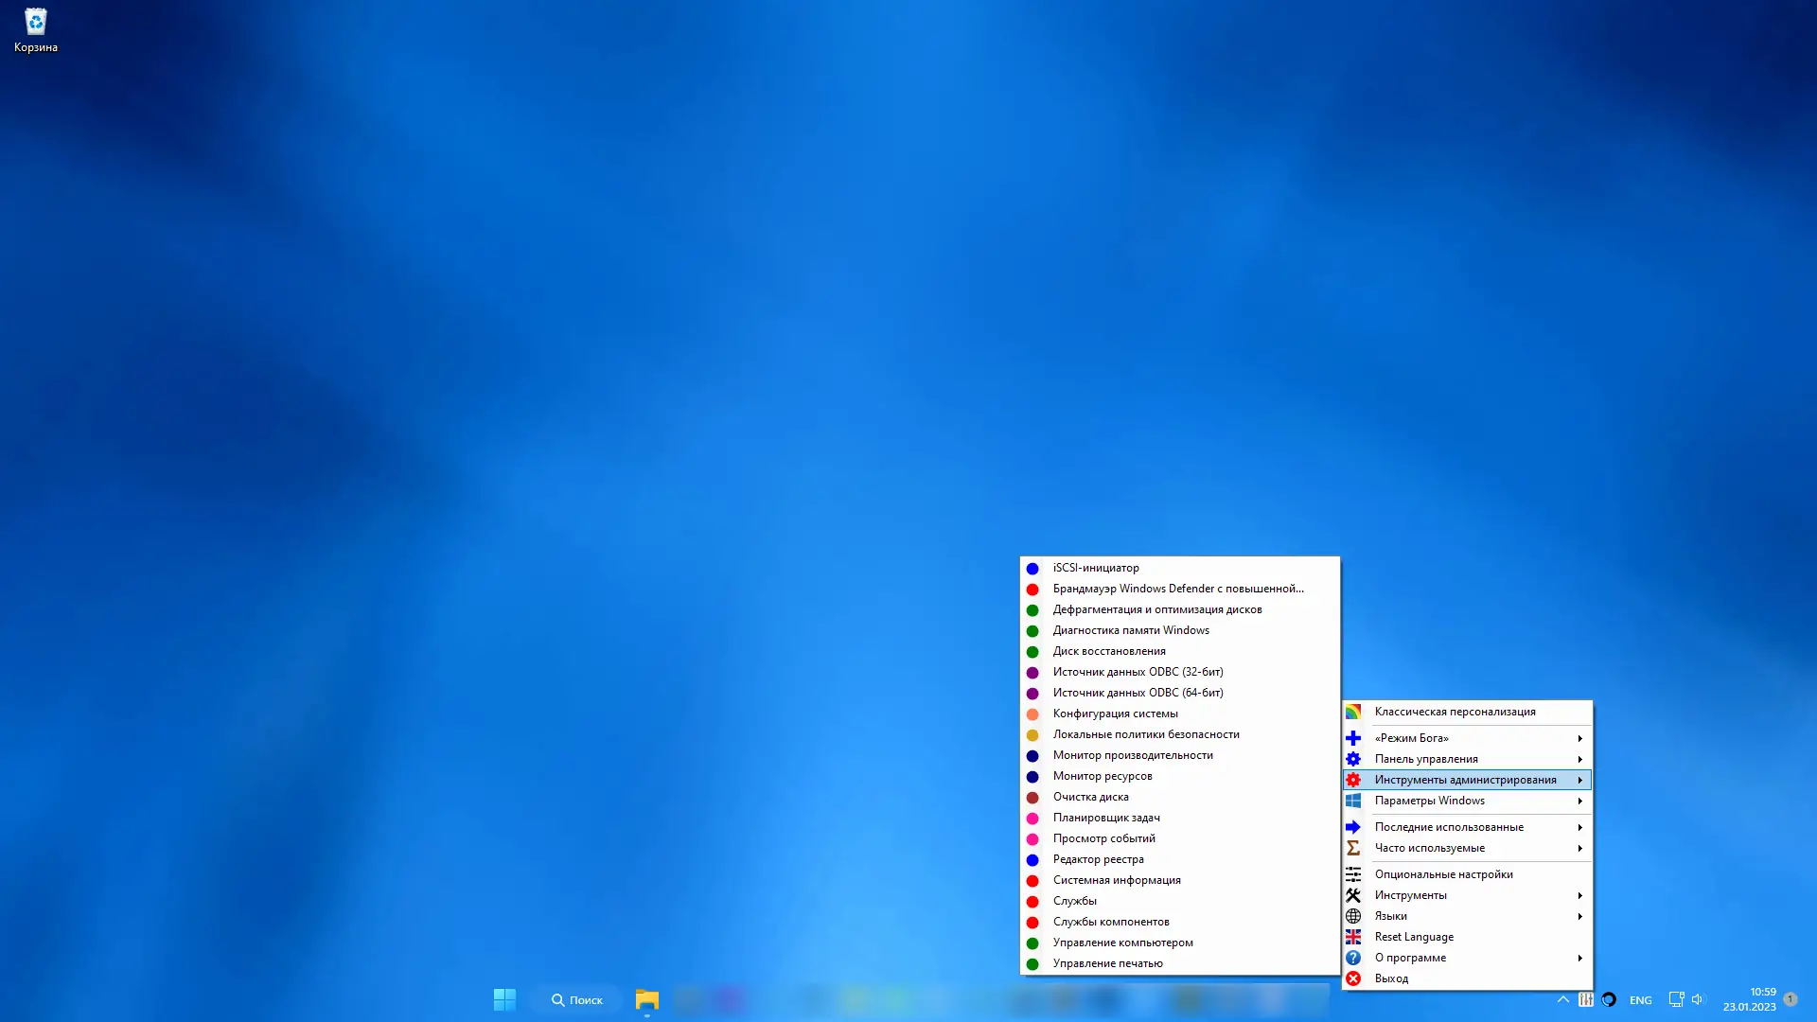The image size is (1817, 1022).
Task: Click the blue plus «Режим Бога» icon
Action: click(x=1353, y=738)
